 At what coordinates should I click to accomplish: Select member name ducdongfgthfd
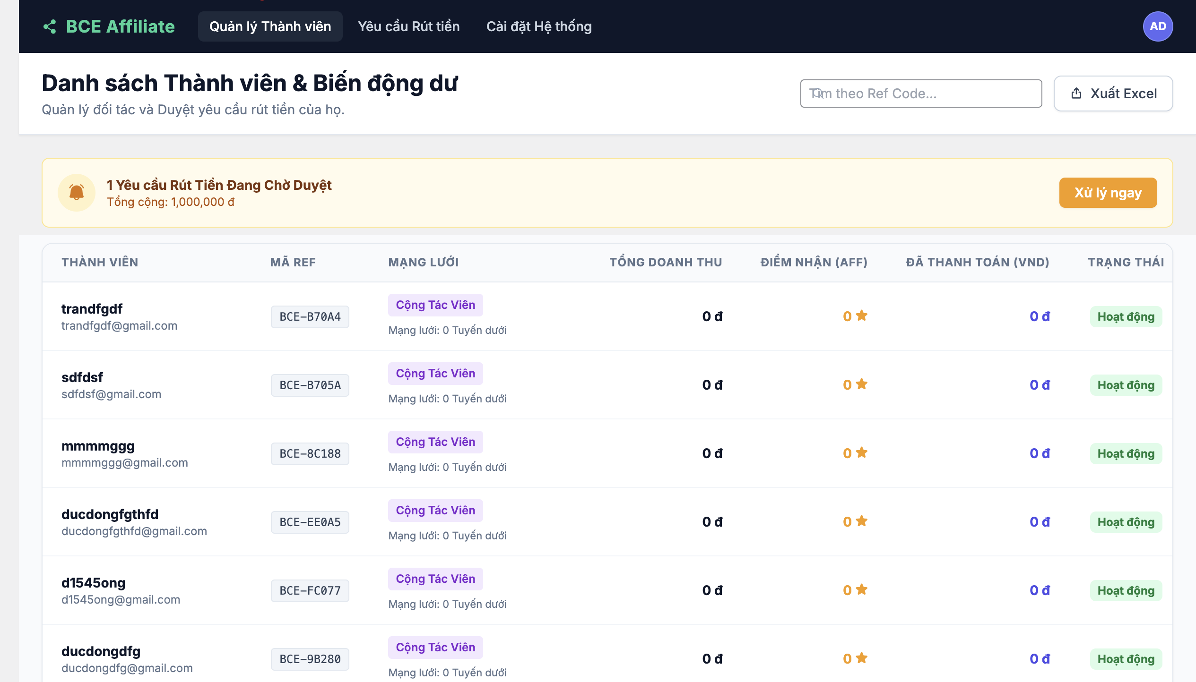pyautogui.click(x=110, y=514)
